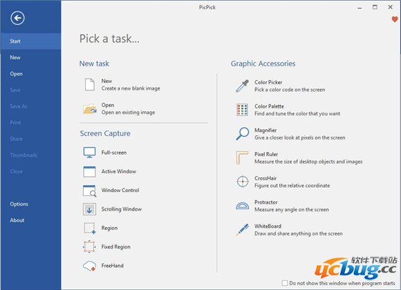This screenshot has height=290, width=401.
Task: Choose the Active Window label
Action: 119,171
